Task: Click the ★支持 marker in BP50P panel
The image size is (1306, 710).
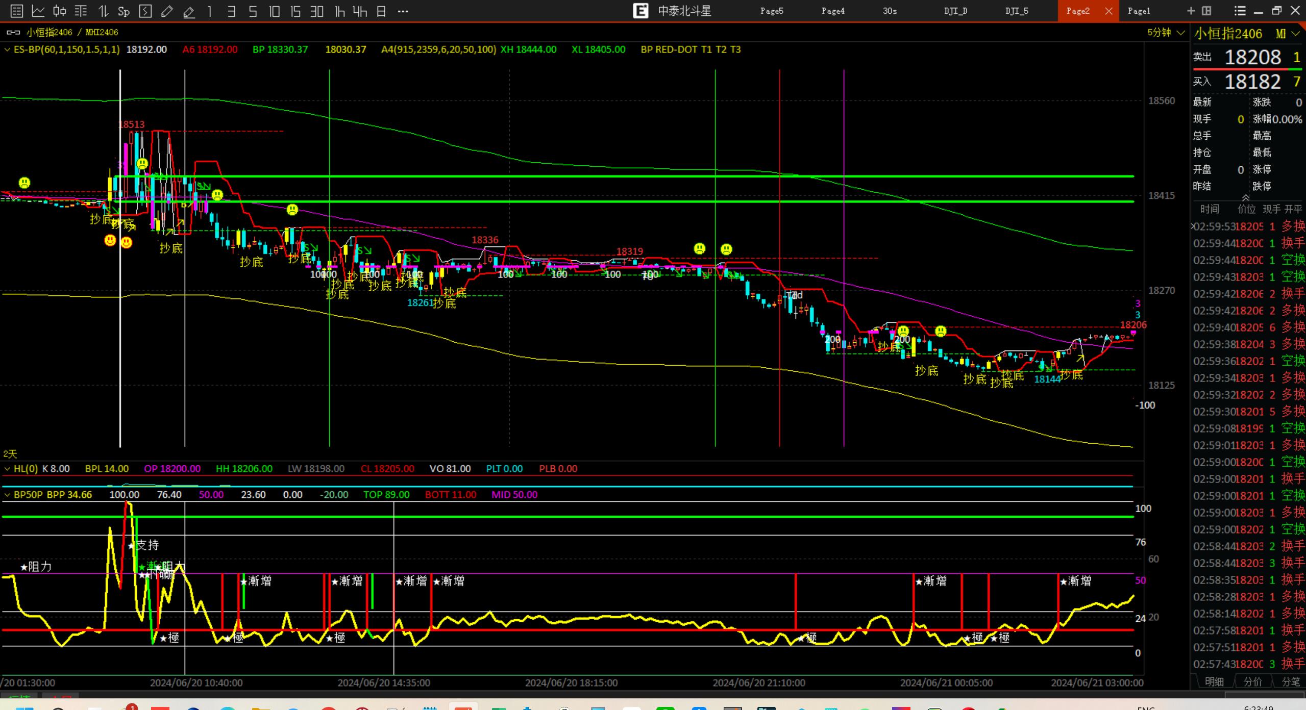Action: [x=144, y=545]
